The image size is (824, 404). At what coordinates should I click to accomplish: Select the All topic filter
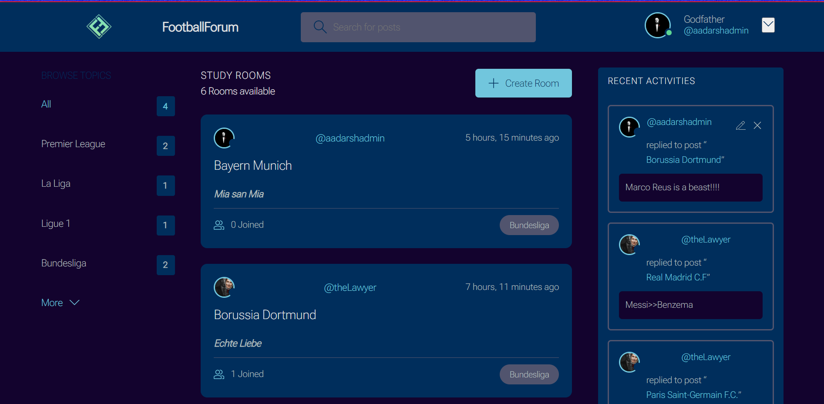tap(46, 104)
